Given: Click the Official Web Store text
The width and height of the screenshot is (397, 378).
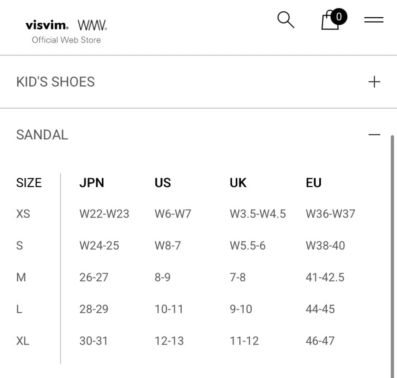Looking at the screenshot, I should pos(66,40).
